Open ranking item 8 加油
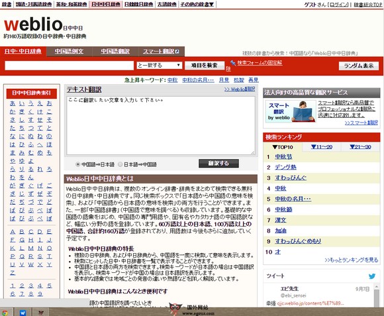 tap(281, 231)
